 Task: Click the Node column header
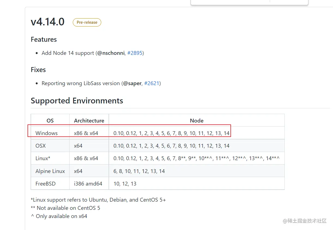pyautogui.click(x=197, y=121)
